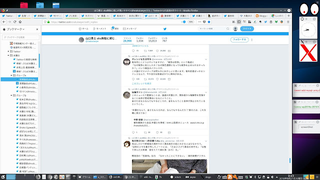Image resolution: width=320 pixels, height=180 pixels.
Task: Open the Twitter notifications bell
Action: coord(112,28)
